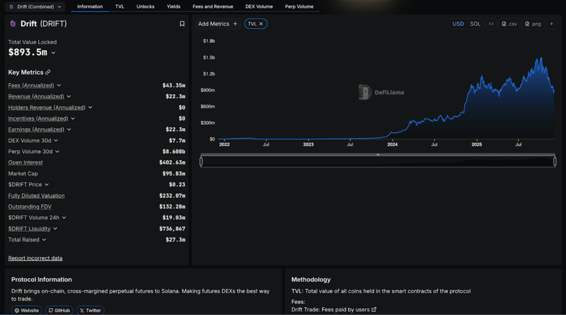Image resolution: width=566 pixels, height=315 pixels.
Task: Click Market Cap label
Action: tap(23, 174)
